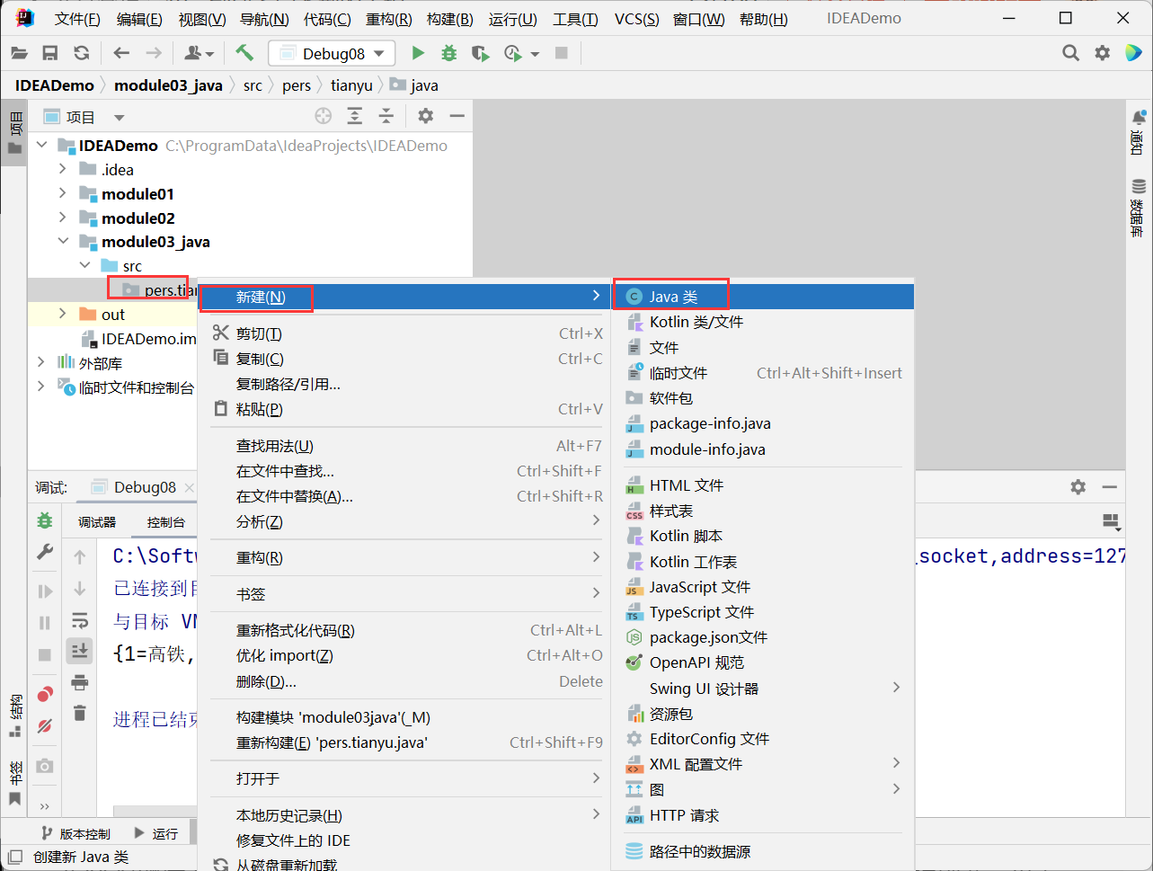
Task: Click the print icon in console
Action: (x=80, y=682)
